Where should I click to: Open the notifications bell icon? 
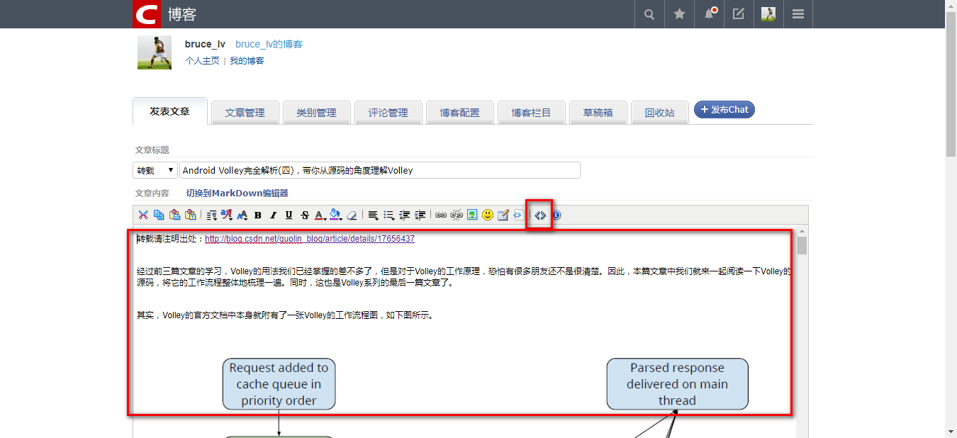pos(709,14)
